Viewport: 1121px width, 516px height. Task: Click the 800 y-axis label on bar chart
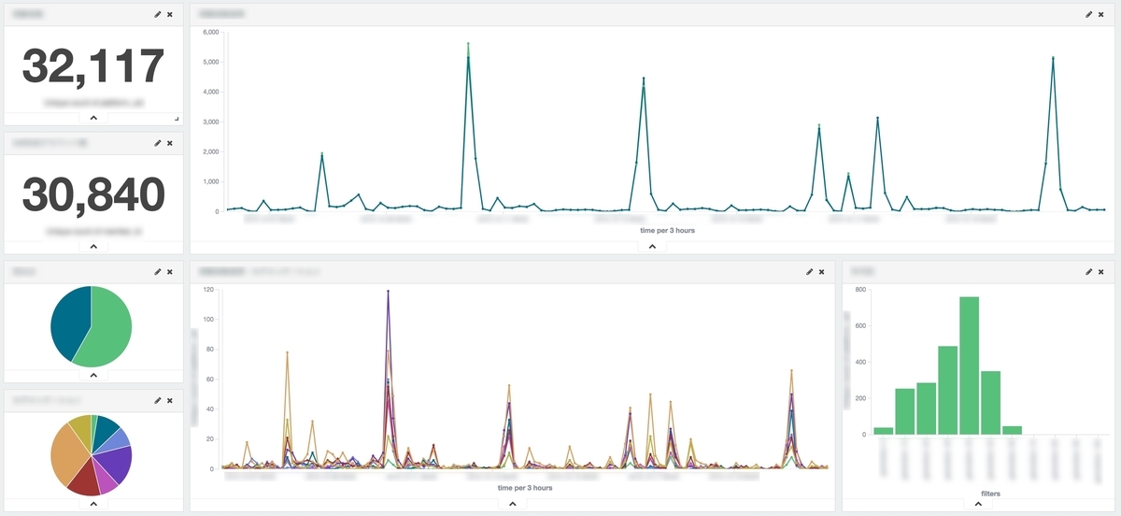click(x=861, y=289)
